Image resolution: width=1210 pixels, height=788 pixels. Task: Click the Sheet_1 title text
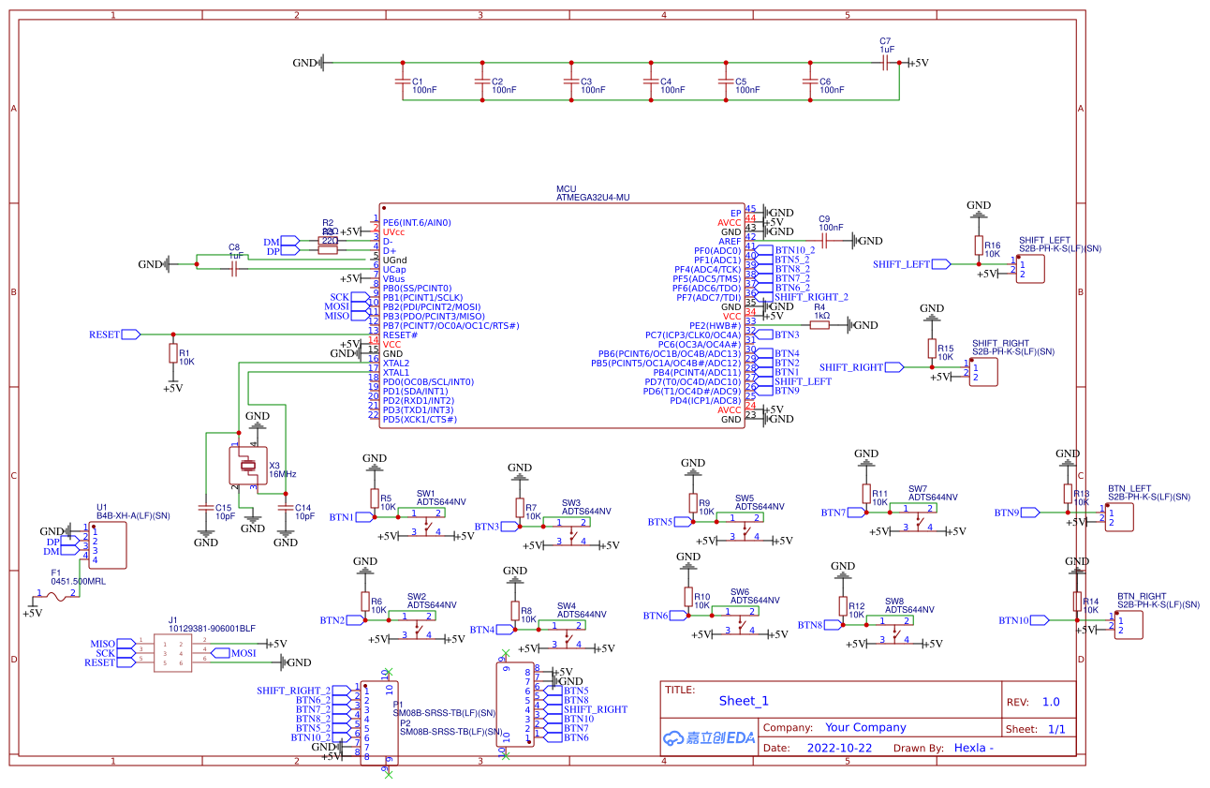tap(743, 699)
